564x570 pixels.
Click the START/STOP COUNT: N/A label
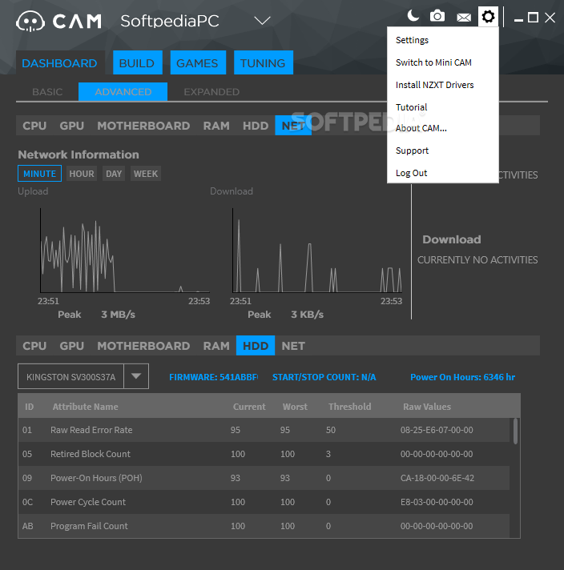324,377
